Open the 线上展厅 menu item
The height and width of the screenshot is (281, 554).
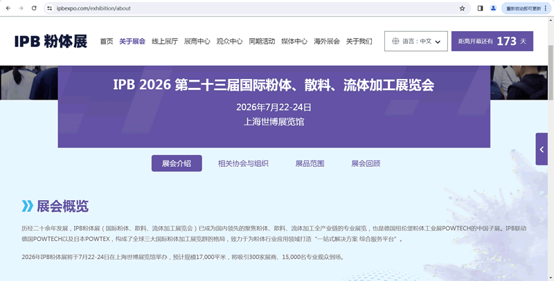[165, 41]
